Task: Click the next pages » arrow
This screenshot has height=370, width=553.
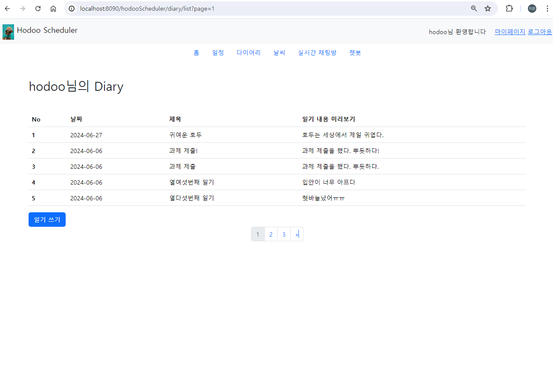Action: pos(297,234)
